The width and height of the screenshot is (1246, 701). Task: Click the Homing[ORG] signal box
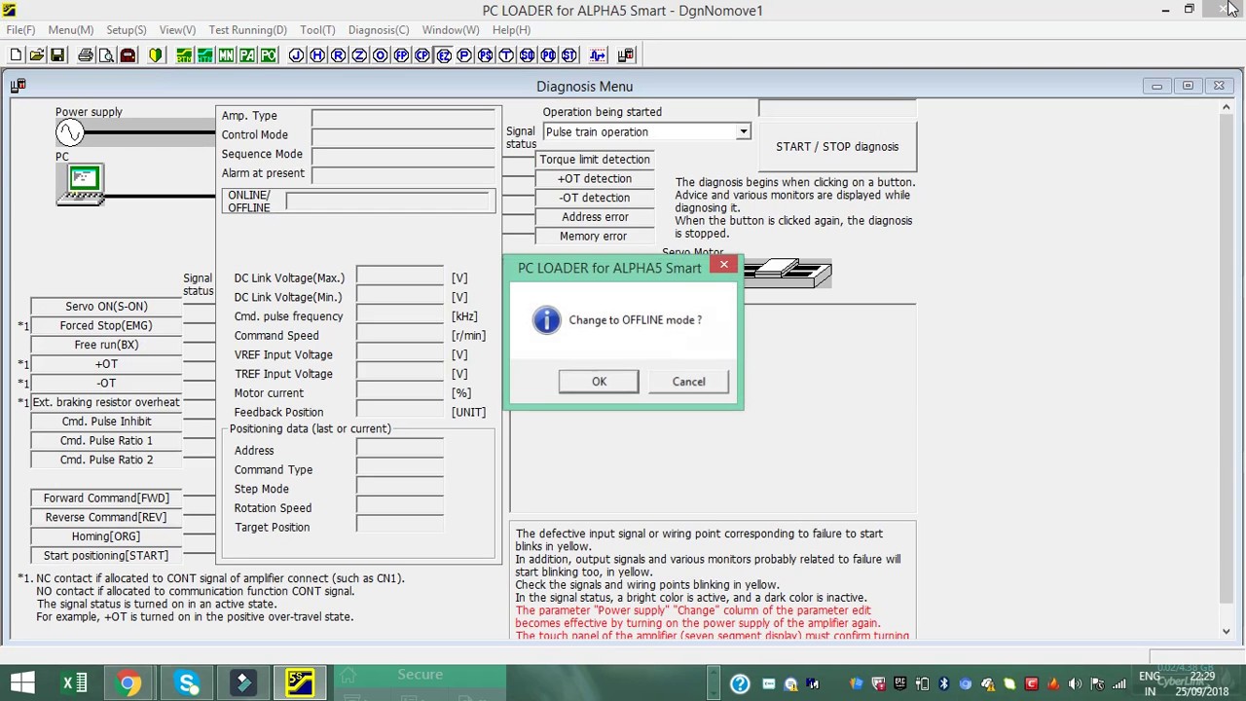click(x=106, y=536)
